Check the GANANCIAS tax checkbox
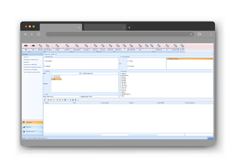Image resolution: width=235 pixels, height=167 pixels. (121, 75)
